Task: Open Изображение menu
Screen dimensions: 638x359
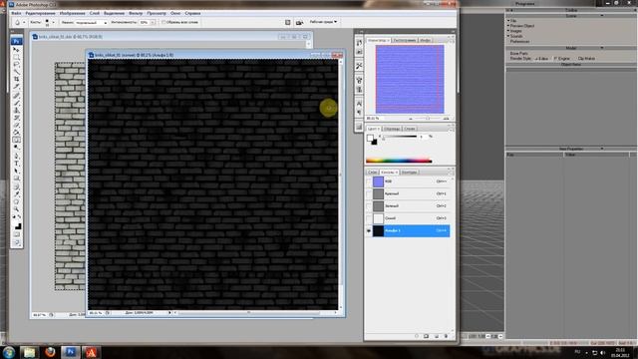Action: 72,13
